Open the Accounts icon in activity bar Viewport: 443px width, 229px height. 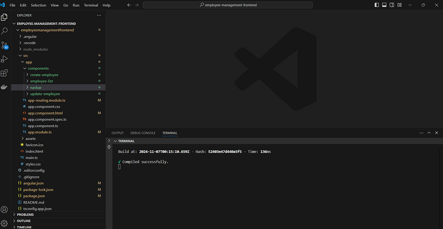(x=4, y=210)
